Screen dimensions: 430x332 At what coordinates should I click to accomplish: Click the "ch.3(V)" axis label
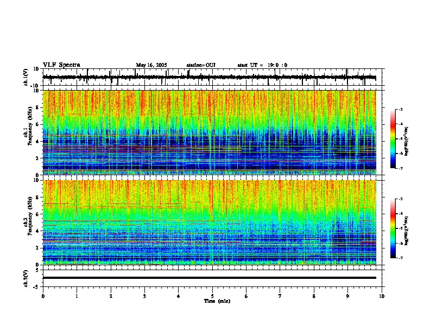[x=26, y=278]
